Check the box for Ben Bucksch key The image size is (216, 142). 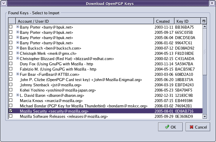point(11,48)
